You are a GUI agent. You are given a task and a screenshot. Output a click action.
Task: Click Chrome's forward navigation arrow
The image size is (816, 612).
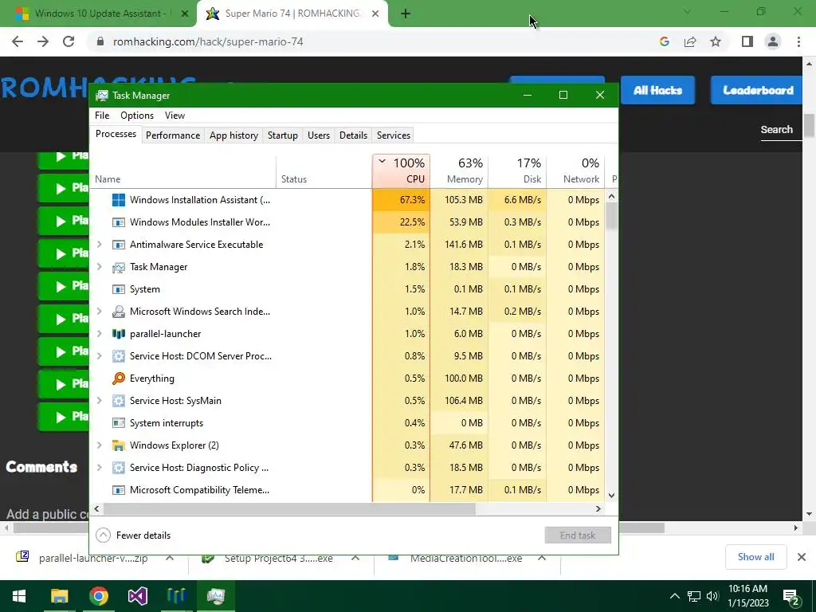tap(43, 41)
